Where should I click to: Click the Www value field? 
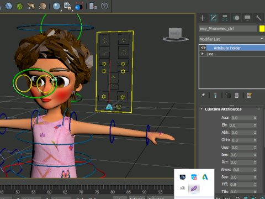[243, 170]
